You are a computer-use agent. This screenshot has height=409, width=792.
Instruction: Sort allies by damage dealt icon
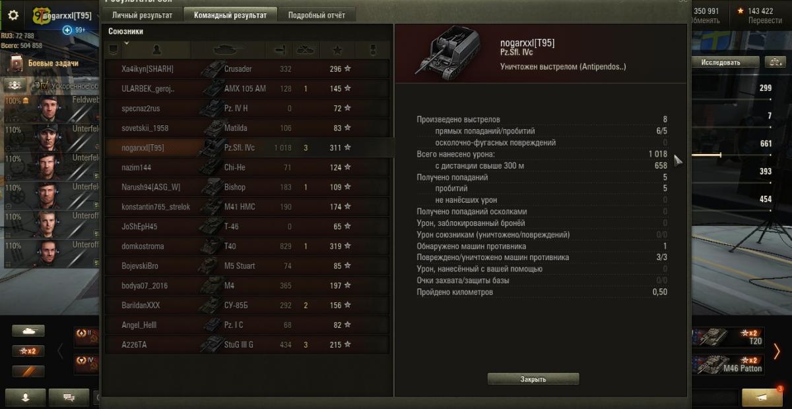tap(279, 49)
